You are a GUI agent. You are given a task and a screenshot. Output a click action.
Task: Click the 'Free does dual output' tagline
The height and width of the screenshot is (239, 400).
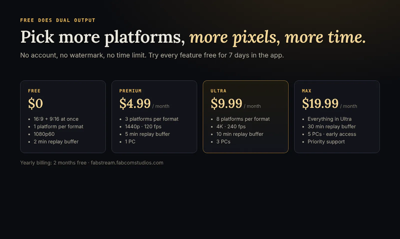pos(58,20)
